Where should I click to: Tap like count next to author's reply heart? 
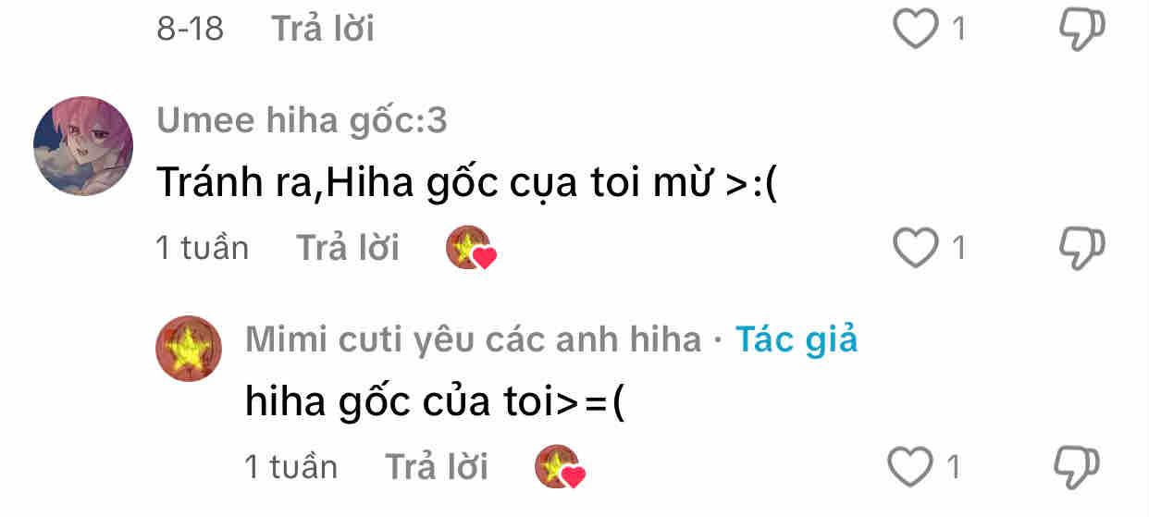pyautogui.click(x=953, y=468)
